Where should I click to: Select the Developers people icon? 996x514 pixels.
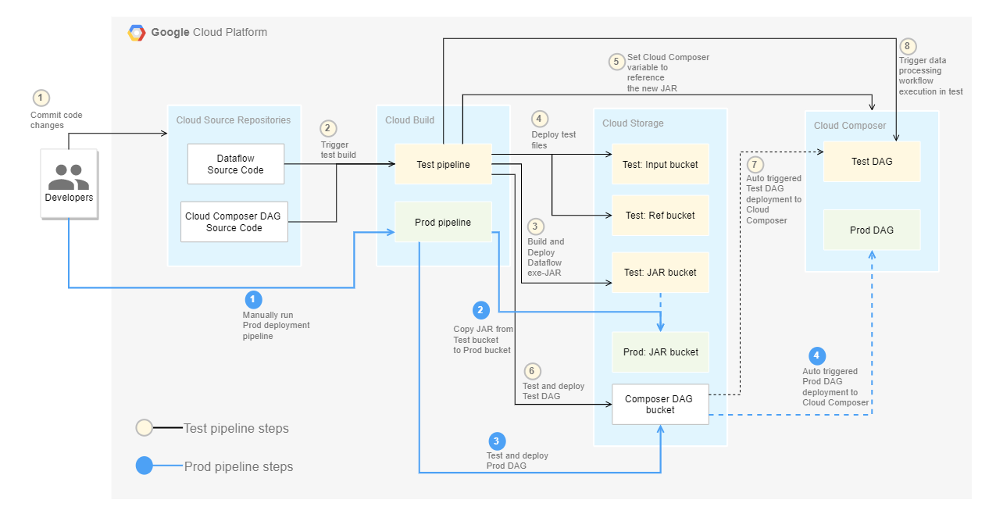(69, 177)
